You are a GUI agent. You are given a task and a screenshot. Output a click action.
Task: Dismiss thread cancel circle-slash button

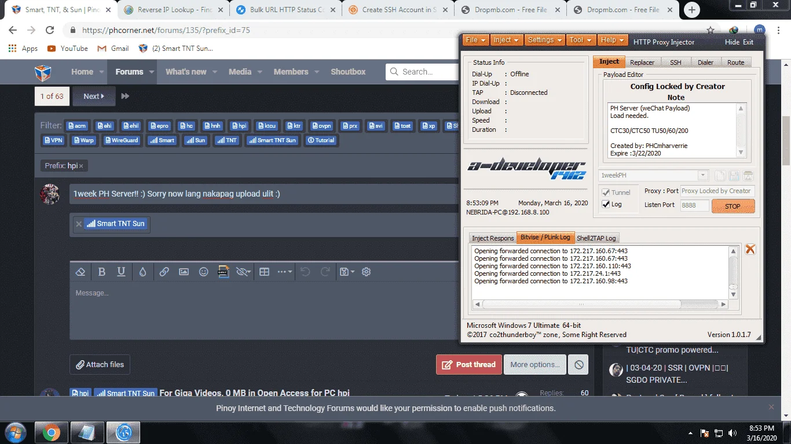point(578,365)
